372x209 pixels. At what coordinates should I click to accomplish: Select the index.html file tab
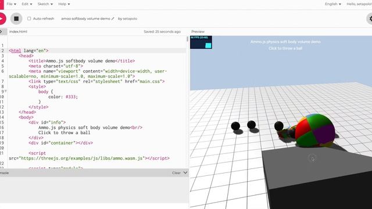18,31
